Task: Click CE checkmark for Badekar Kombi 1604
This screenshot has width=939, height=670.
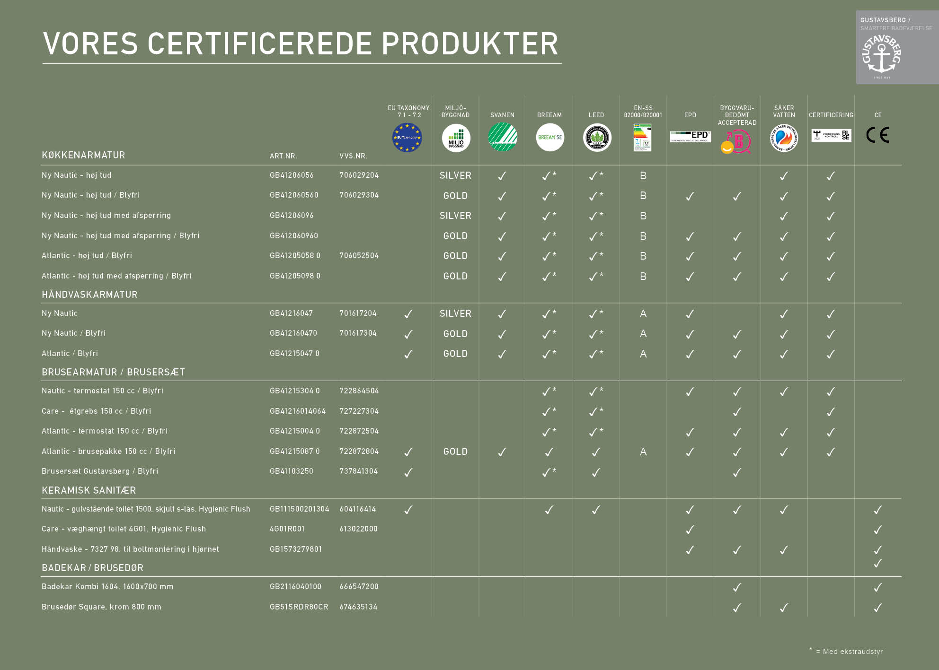Action: (x=877, y=587)
